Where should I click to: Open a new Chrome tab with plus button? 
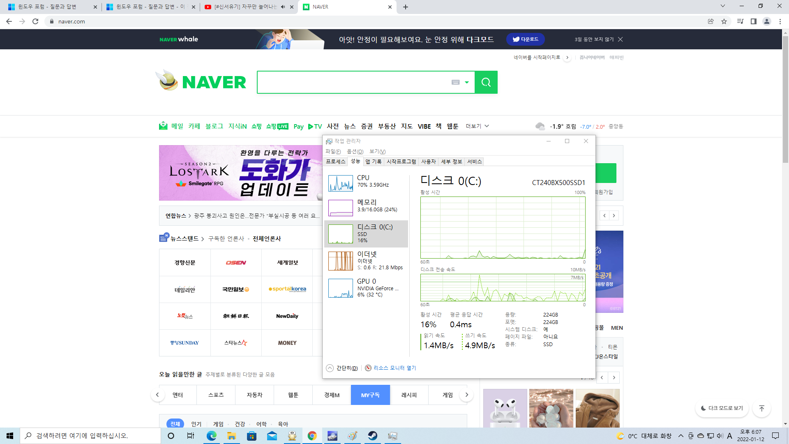406,7
